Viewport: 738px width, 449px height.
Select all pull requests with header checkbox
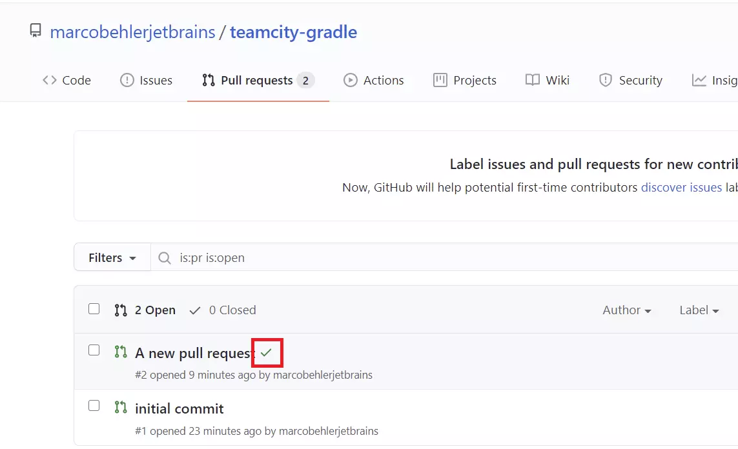pyautogui.click(x=94, y=309)
